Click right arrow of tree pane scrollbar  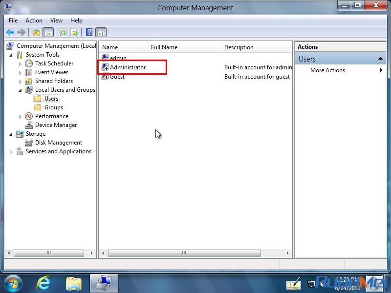coord(91,253)
